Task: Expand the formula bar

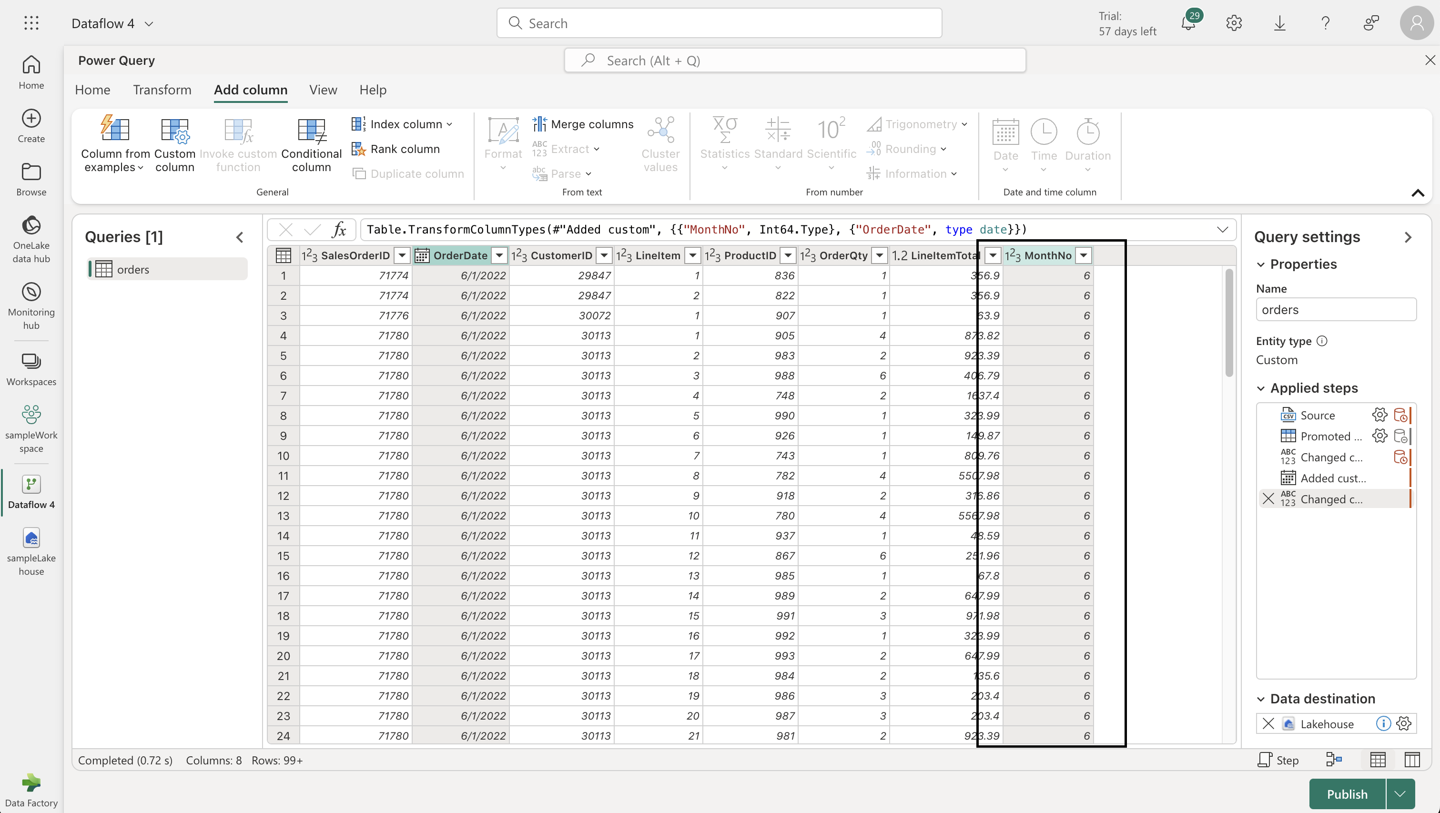Action: pos(1223,229)
